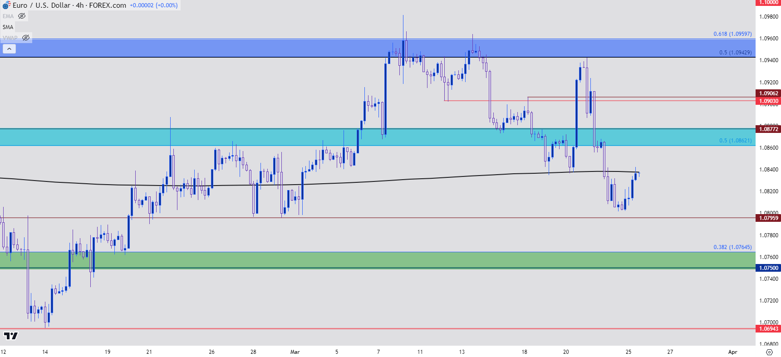Show the hidden EMA indicator via eye icon
The width and height of the screenshot is (781, 357).
pyautogui.click(x=22, y=16)
